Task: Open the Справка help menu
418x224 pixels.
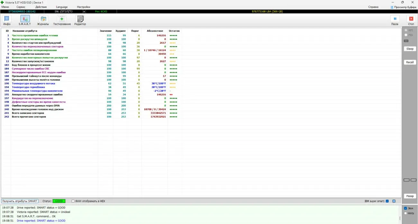Action: pos(373,7)
